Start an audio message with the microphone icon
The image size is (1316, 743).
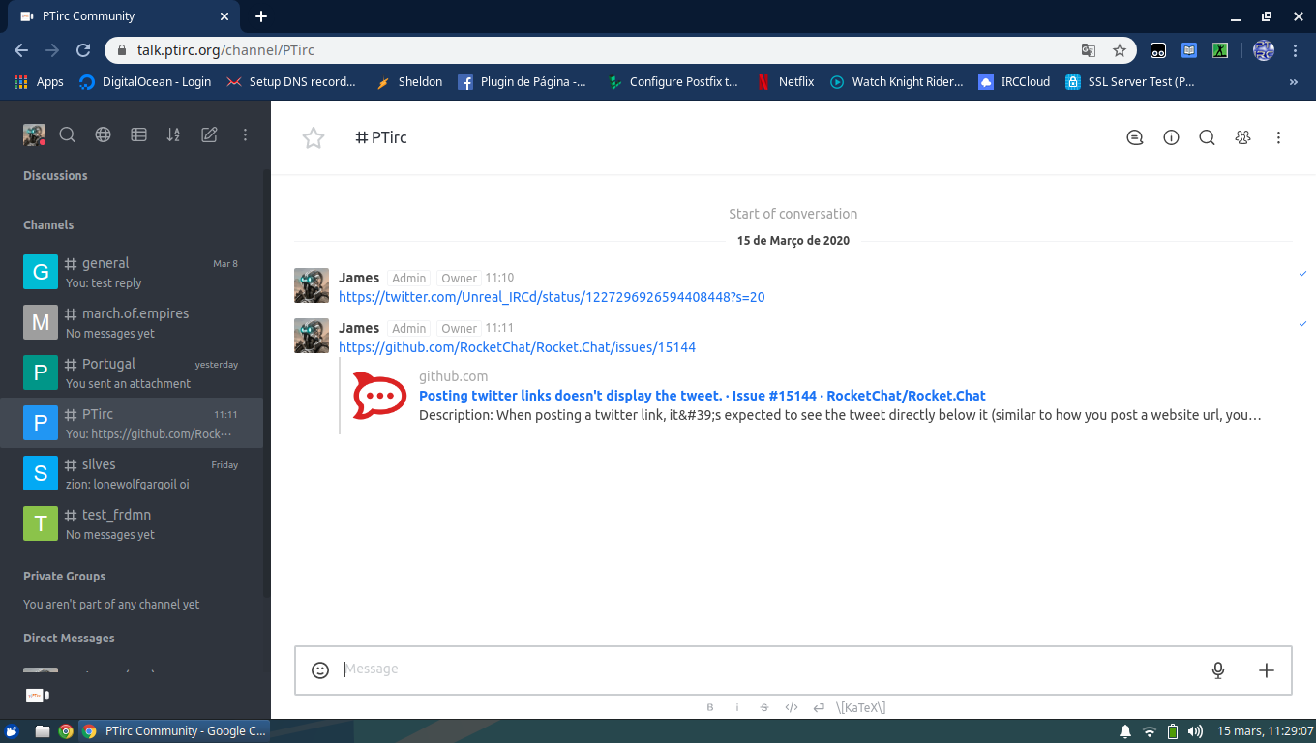point(1217,669)
